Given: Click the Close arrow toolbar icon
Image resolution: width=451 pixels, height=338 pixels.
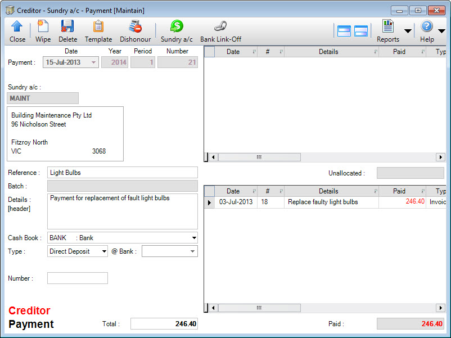Looking at the screenshot, I should [17, 27].
